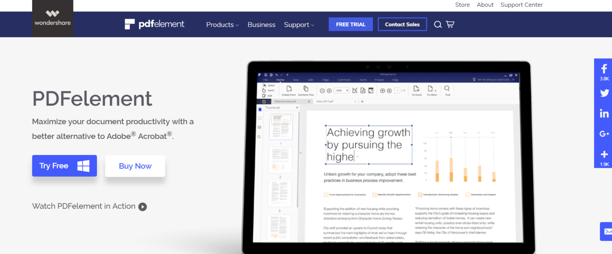Share page via Facebook icon
Screen dimensions: 612x254
tap(604, 69)
